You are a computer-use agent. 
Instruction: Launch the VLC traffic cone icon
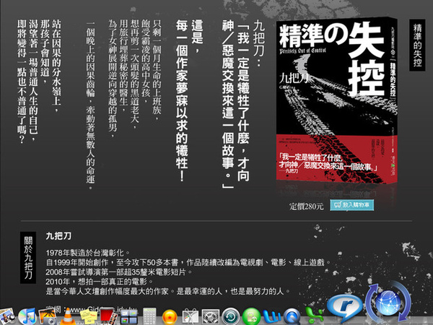(x=68, y=316)
